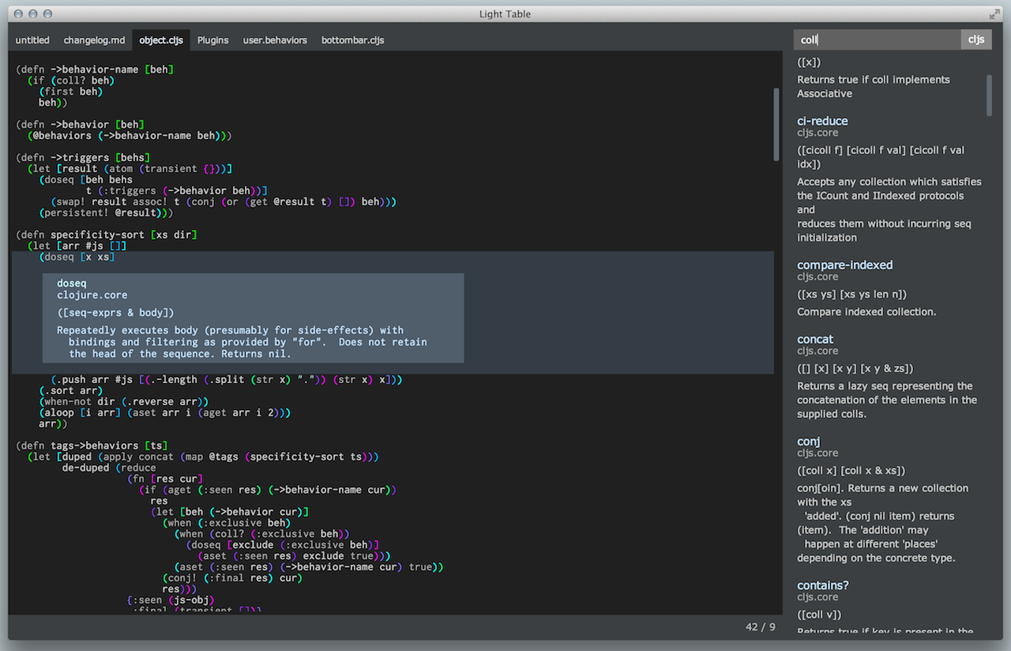This screenshot has height=651, width=1011.
Task: Click the Light Table title bar
Action: pyautogui.click(x=505, y=13)
